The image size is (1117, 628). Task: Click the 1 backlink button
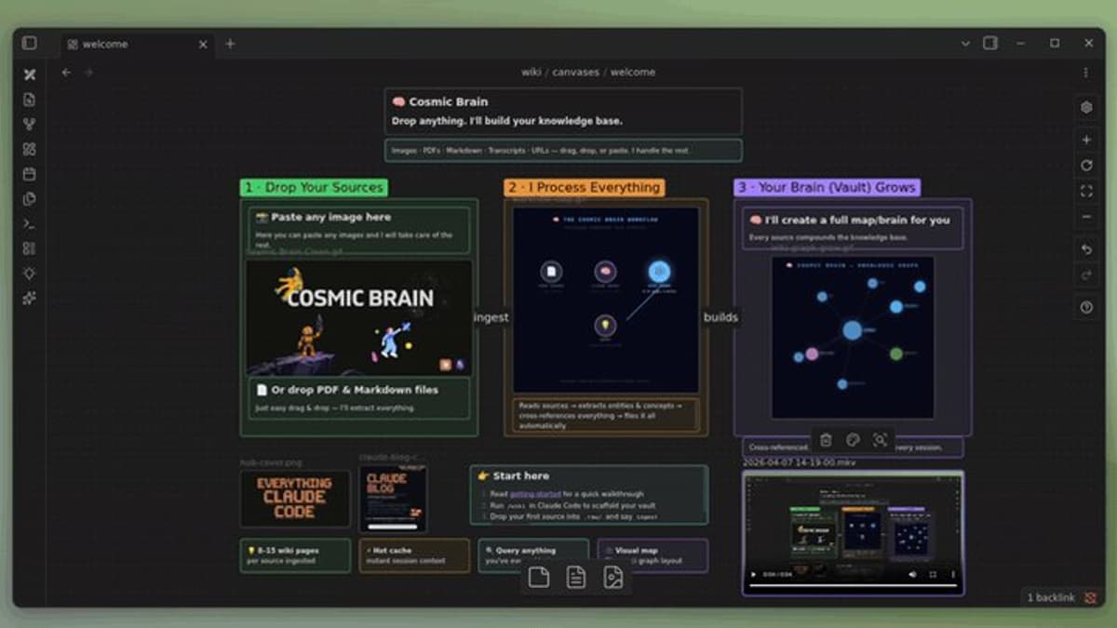(x=1051, y=597)
